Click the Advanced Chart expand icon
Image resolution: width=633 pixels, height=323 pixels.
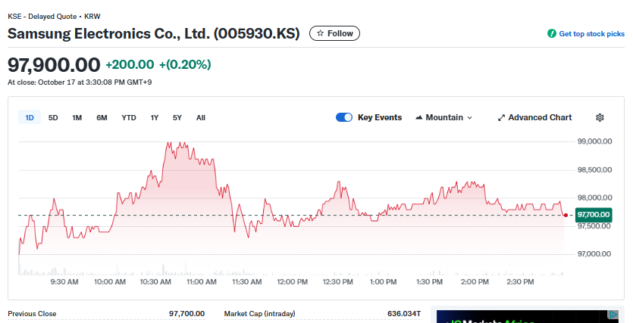pos(501,118)
